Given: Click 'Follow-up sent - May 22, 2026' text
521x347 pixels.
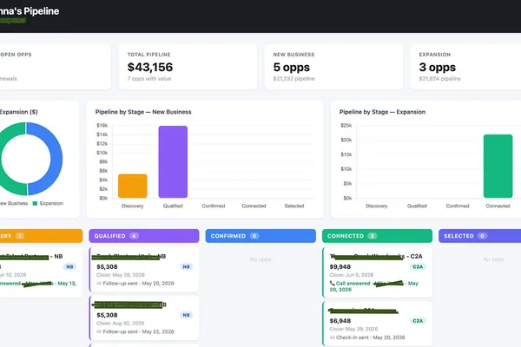Looking at the screenshot, I should click(x=138, y=331).
